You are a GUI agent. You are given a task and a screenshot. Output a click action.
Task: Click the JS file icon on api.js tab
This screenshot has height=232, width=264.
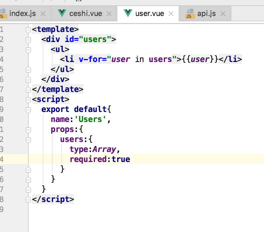coord(190,14)
